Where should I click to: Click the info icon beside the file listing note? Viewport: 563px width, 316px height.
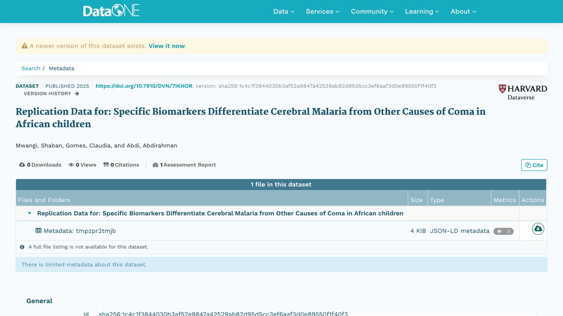tap(22, 247)
